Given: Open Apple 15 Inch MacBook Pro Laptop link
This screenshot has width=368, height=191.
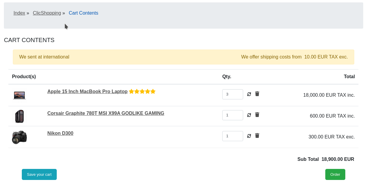Looking at the screenshot, I should pyautogui.click(x=88, y=92).
